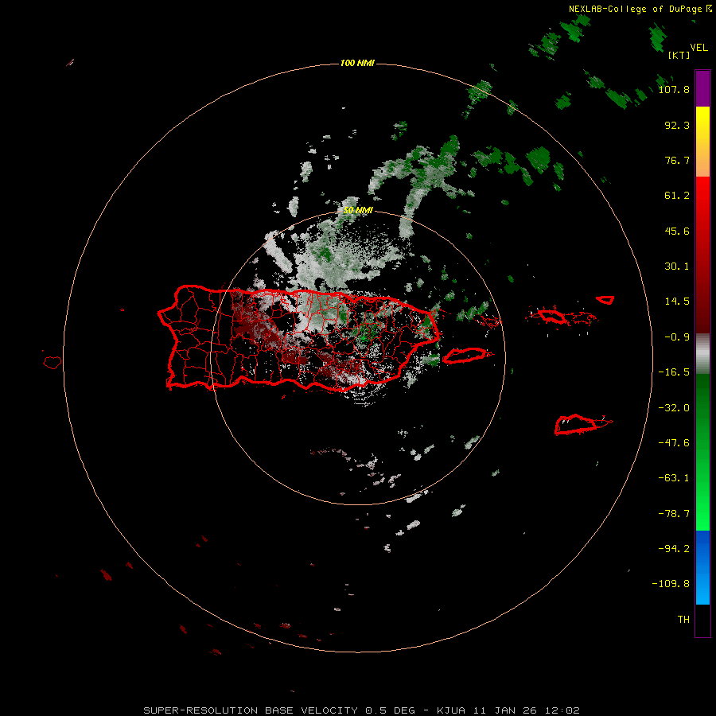Select the -63.1 legend value
Screen dimensions: 716x716
coord(674,478)
